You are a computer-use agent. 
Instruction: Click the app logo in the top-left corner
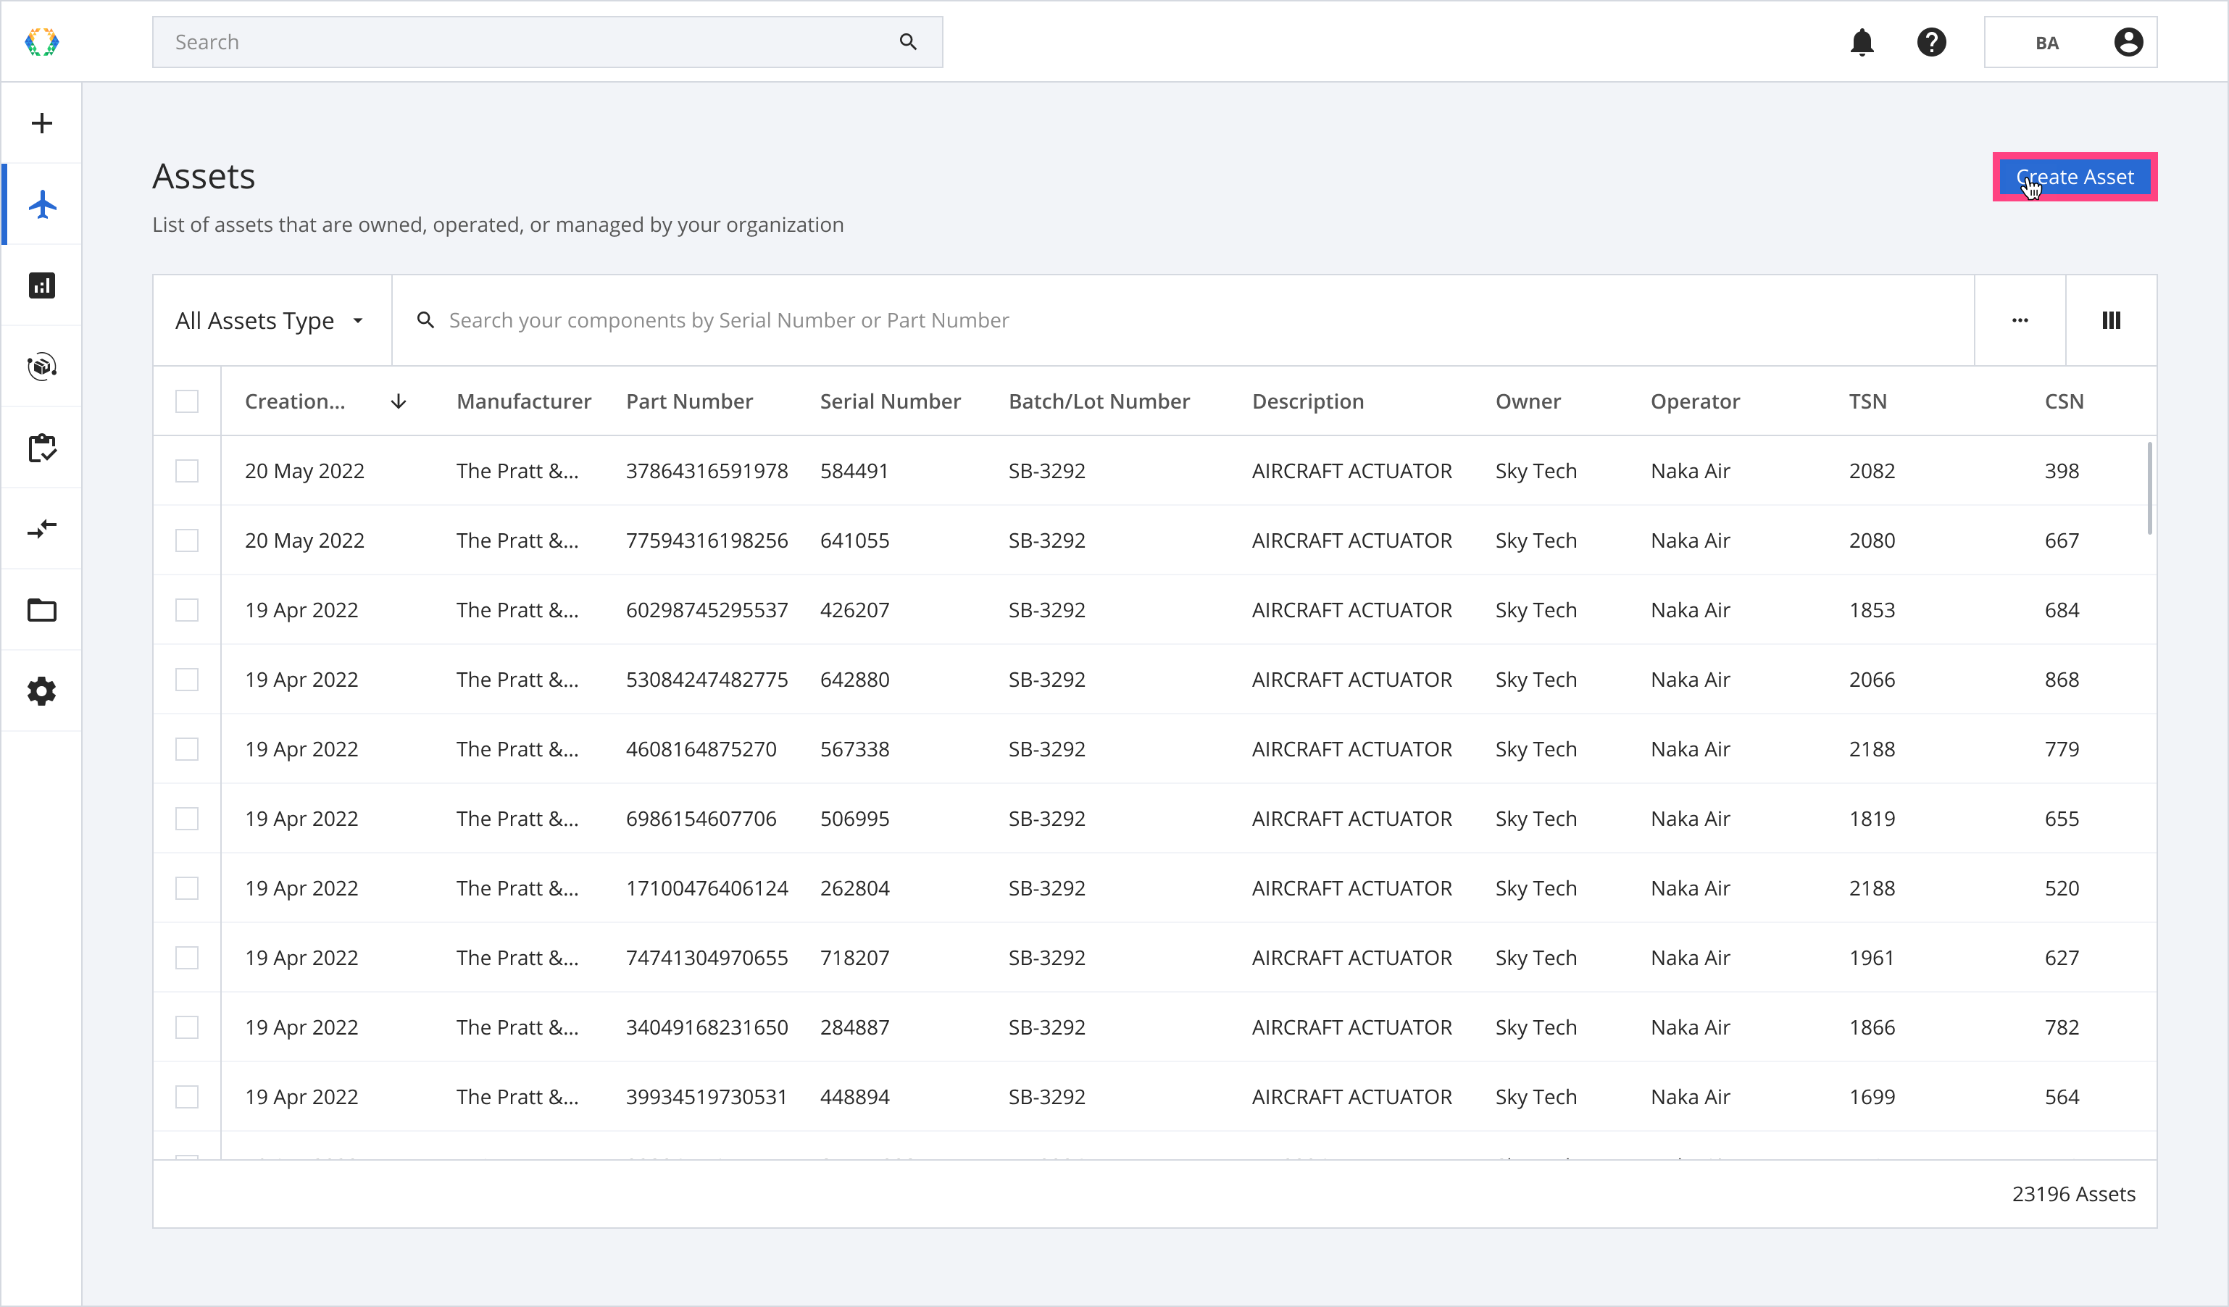(x=41, y=41)
